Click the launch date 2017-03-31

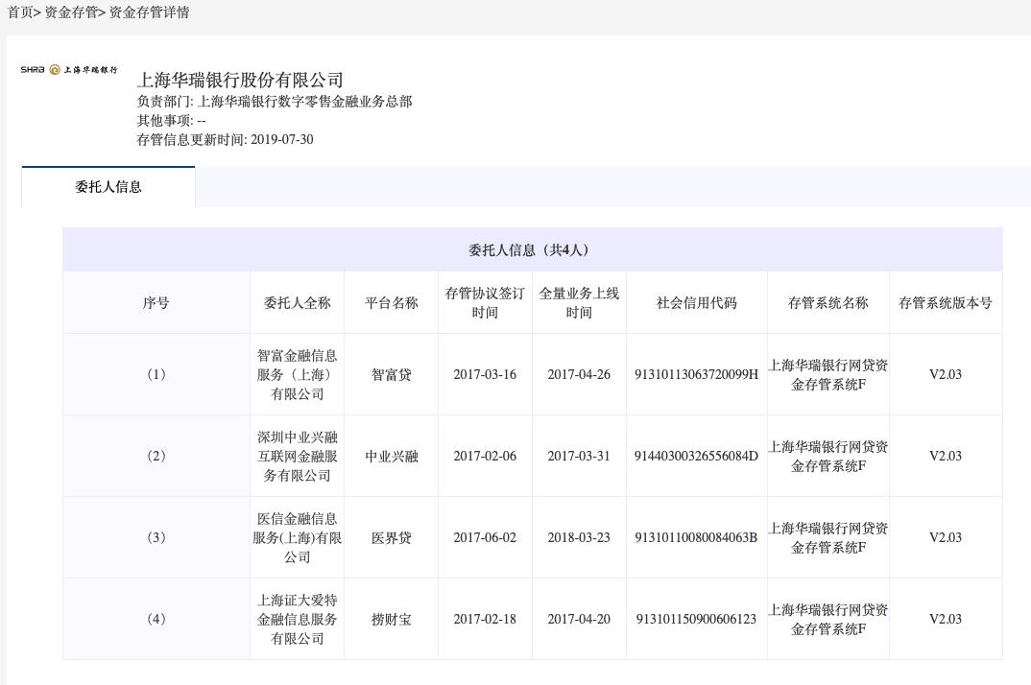(579, 456)
